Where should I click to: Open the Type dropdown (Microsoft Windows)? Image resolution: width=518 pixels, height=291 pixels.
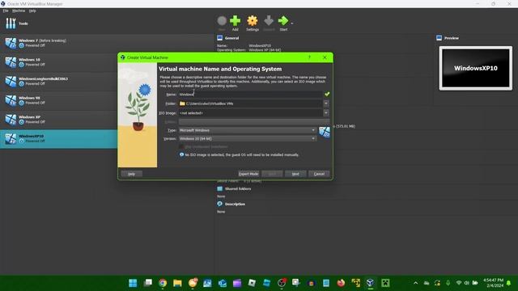(248, 130)
